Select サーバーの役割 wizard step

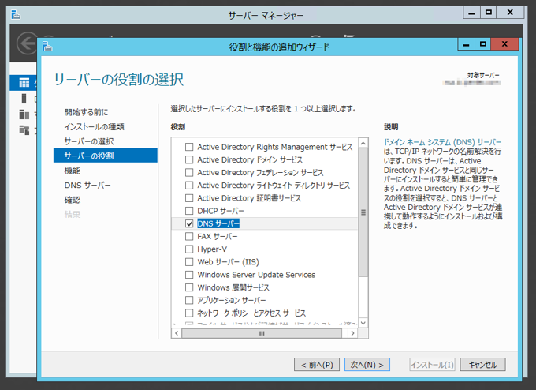point(106,156)
